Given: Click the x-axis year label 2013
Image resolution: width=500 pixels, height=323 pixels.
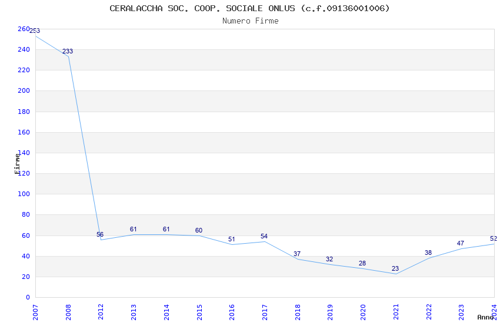Looking at the screenshot, I should (134, 312).
